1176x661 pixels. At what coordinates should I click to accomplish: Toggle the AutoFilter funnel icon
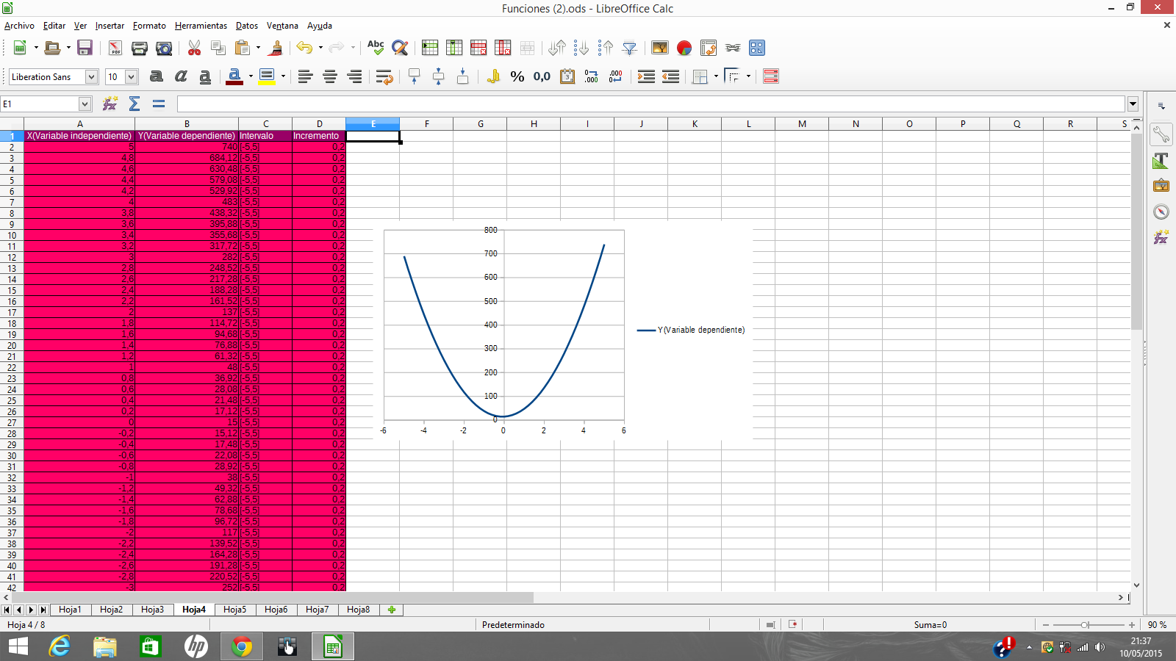[x=630, y=48]
